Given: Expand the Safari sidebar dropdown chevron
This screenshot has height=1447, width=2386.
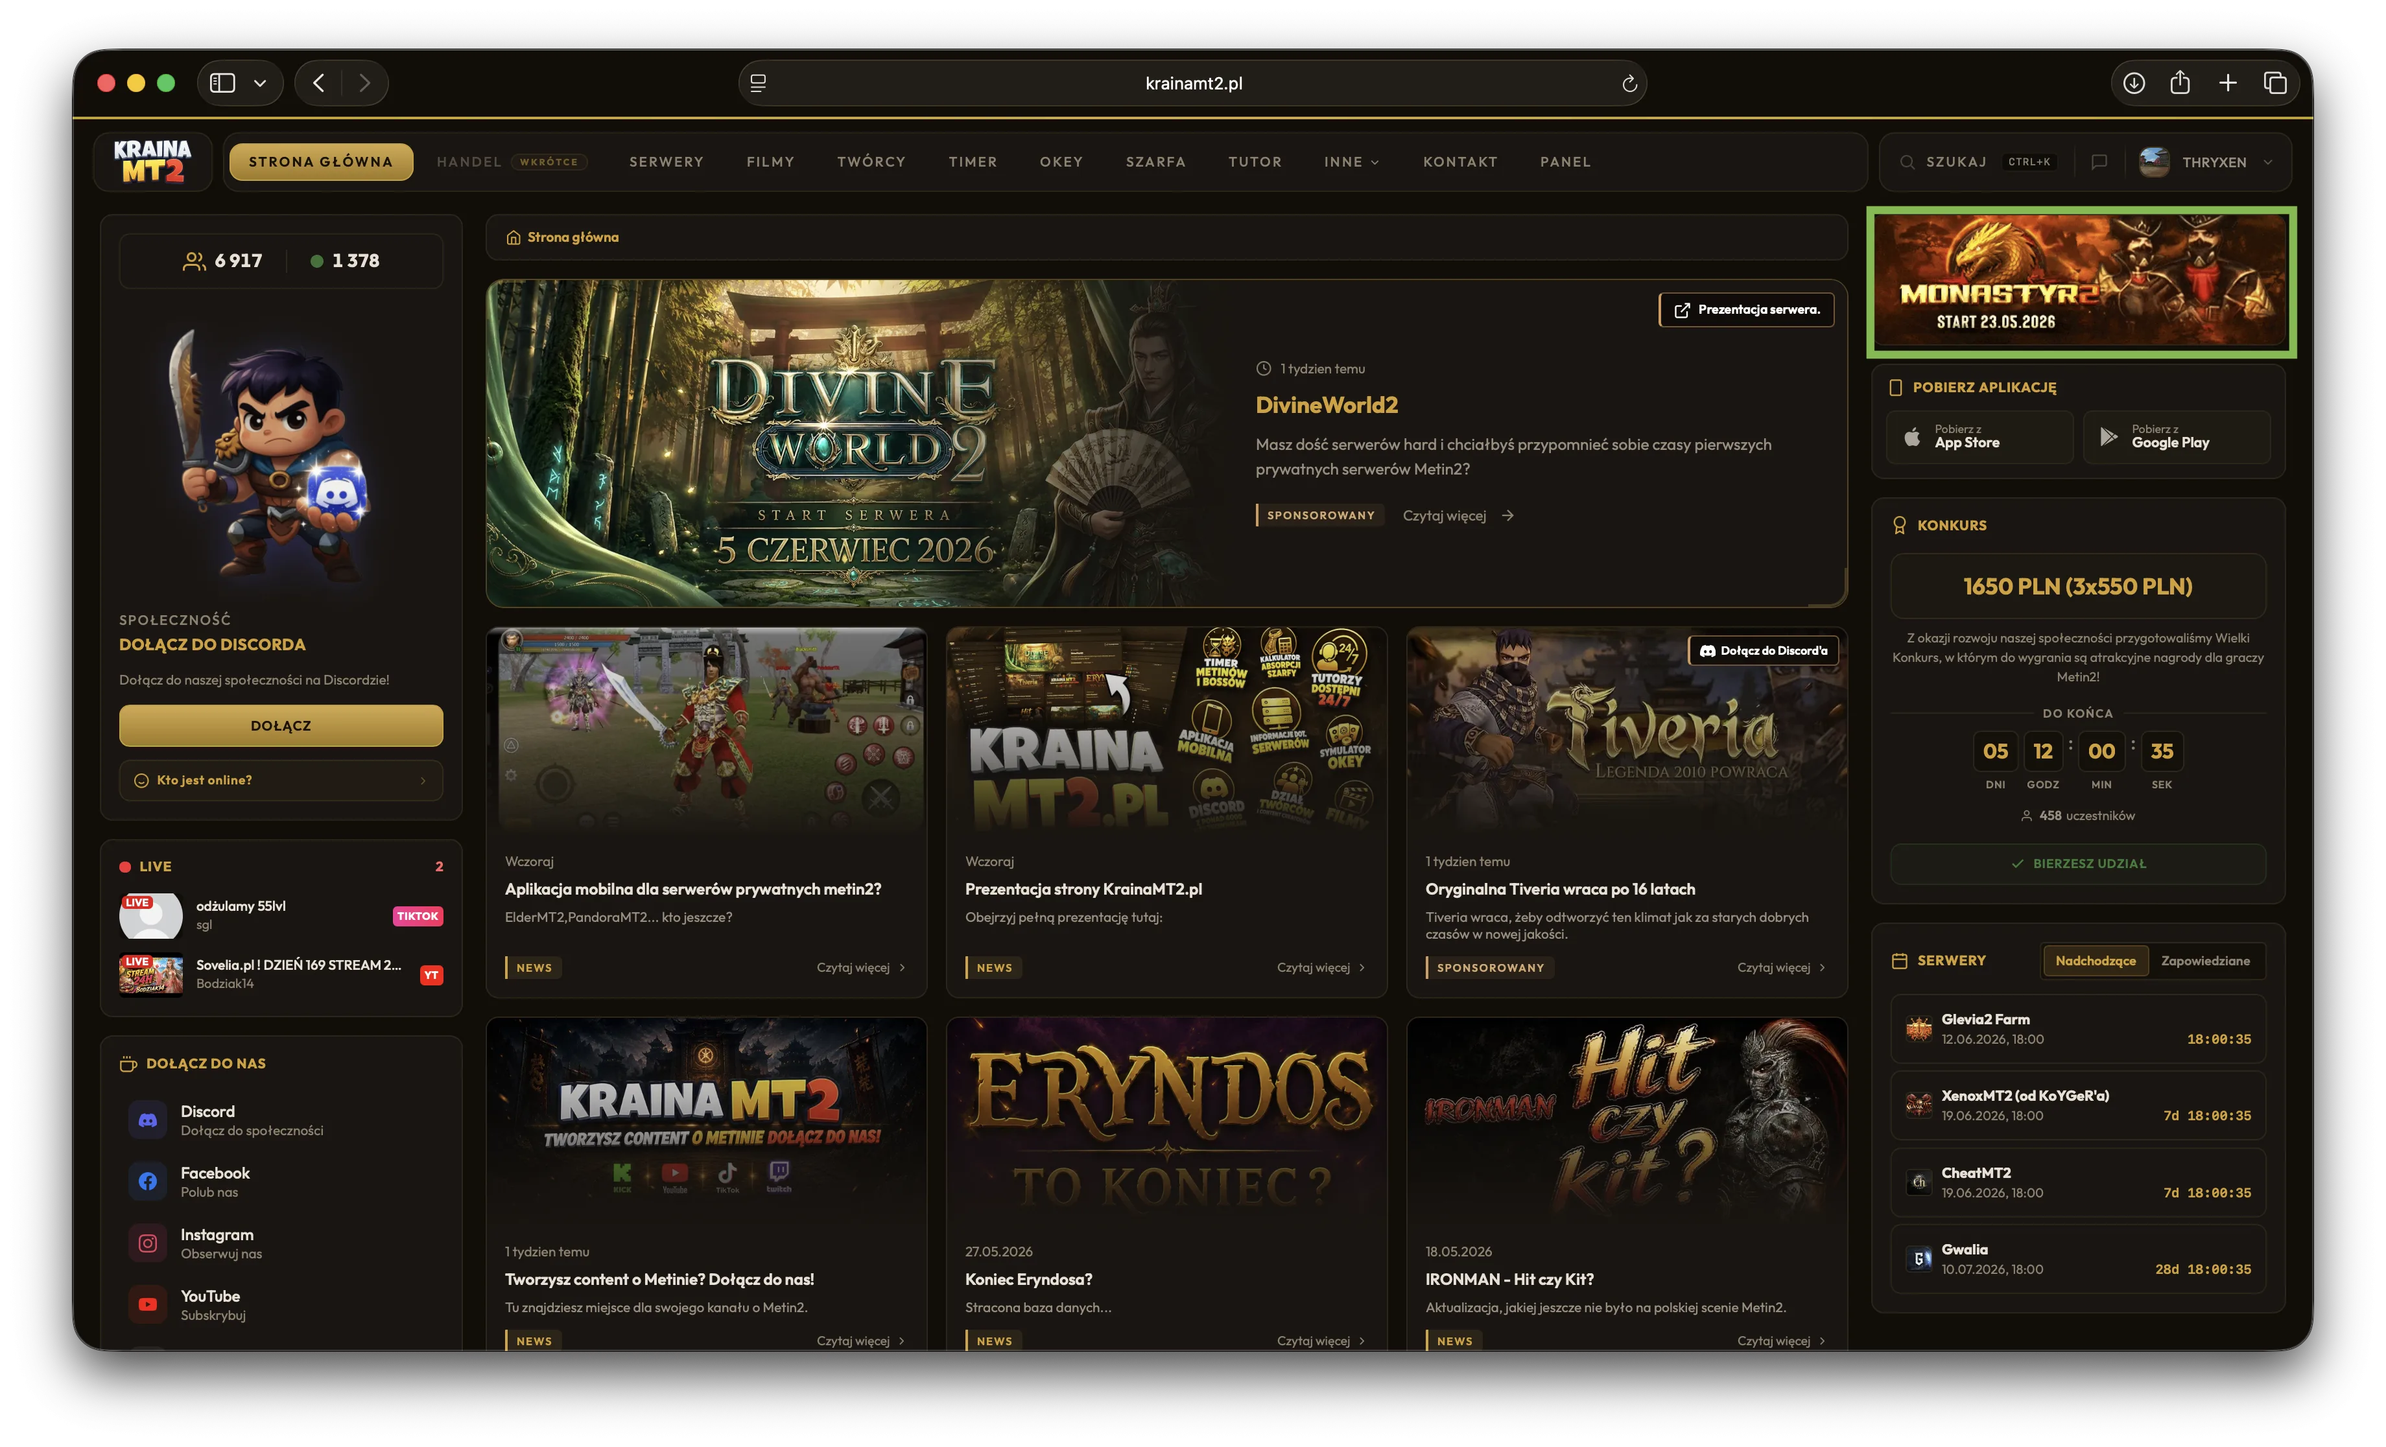Looking at the screenshot, I should tap(259, 83).
